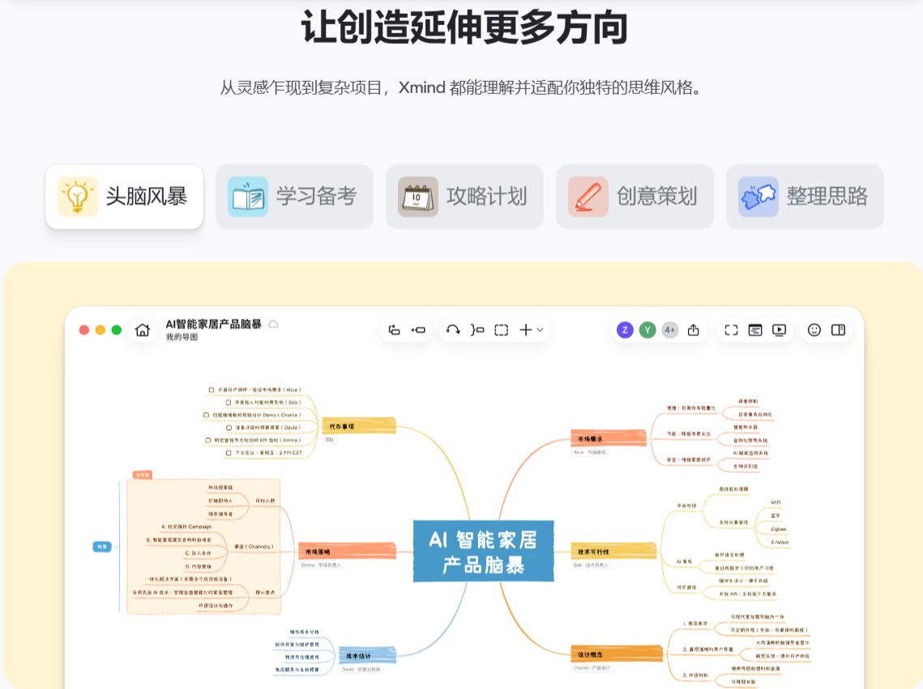Show the 4+ more collaborators badge

coord(670,330)
